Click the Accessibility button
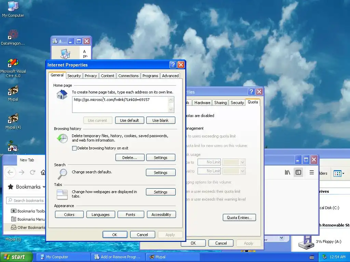This screenshot has width=350, height=262. pos(161,215)
